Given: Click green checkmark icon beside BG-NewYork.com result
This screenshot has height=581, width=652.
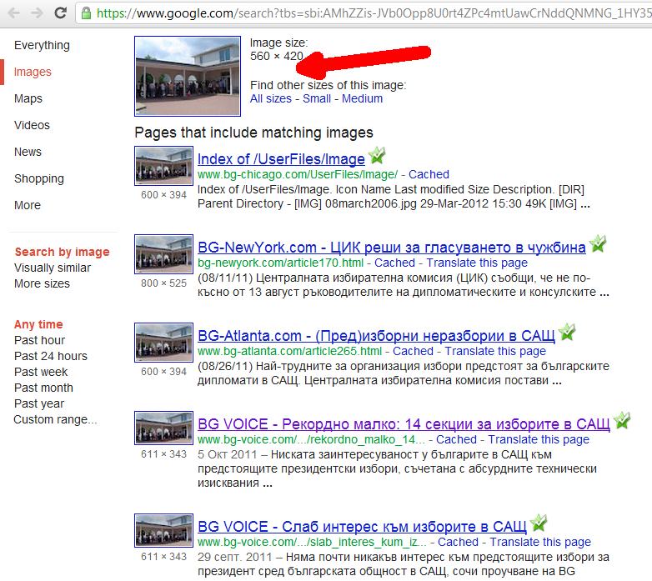Looking at the screenshot, I should point(597,244).
